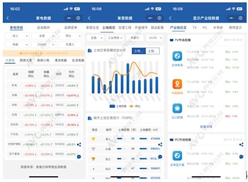Expand the 工业用地 land type dropdown
The image size is (248, 182).
point(115,38)
